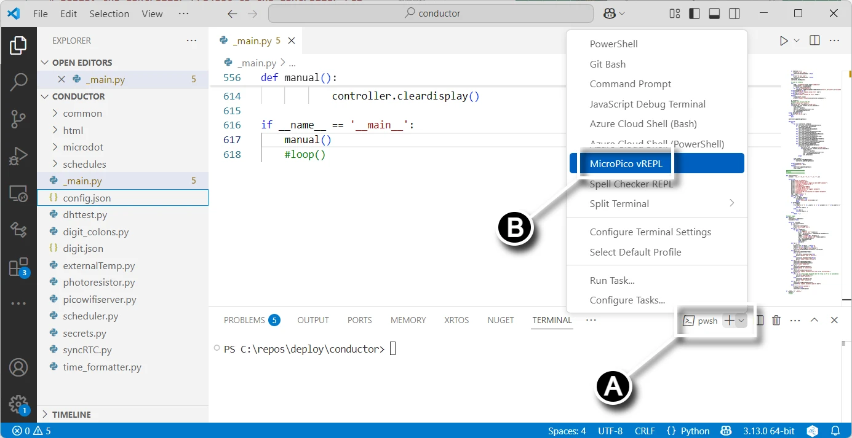852x438 pixels.
Task: Show more panel tabs ellipsis
Action: pos(591,320)
